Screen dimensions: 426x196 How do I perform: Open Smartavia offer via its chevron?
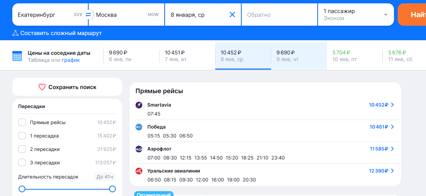392,105
